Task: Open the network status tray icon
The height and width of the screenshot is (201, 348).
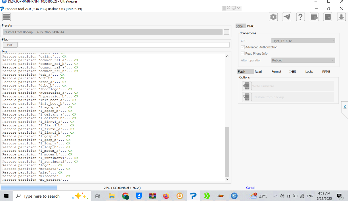Action: pyautogui.click(x=302, y=196)
